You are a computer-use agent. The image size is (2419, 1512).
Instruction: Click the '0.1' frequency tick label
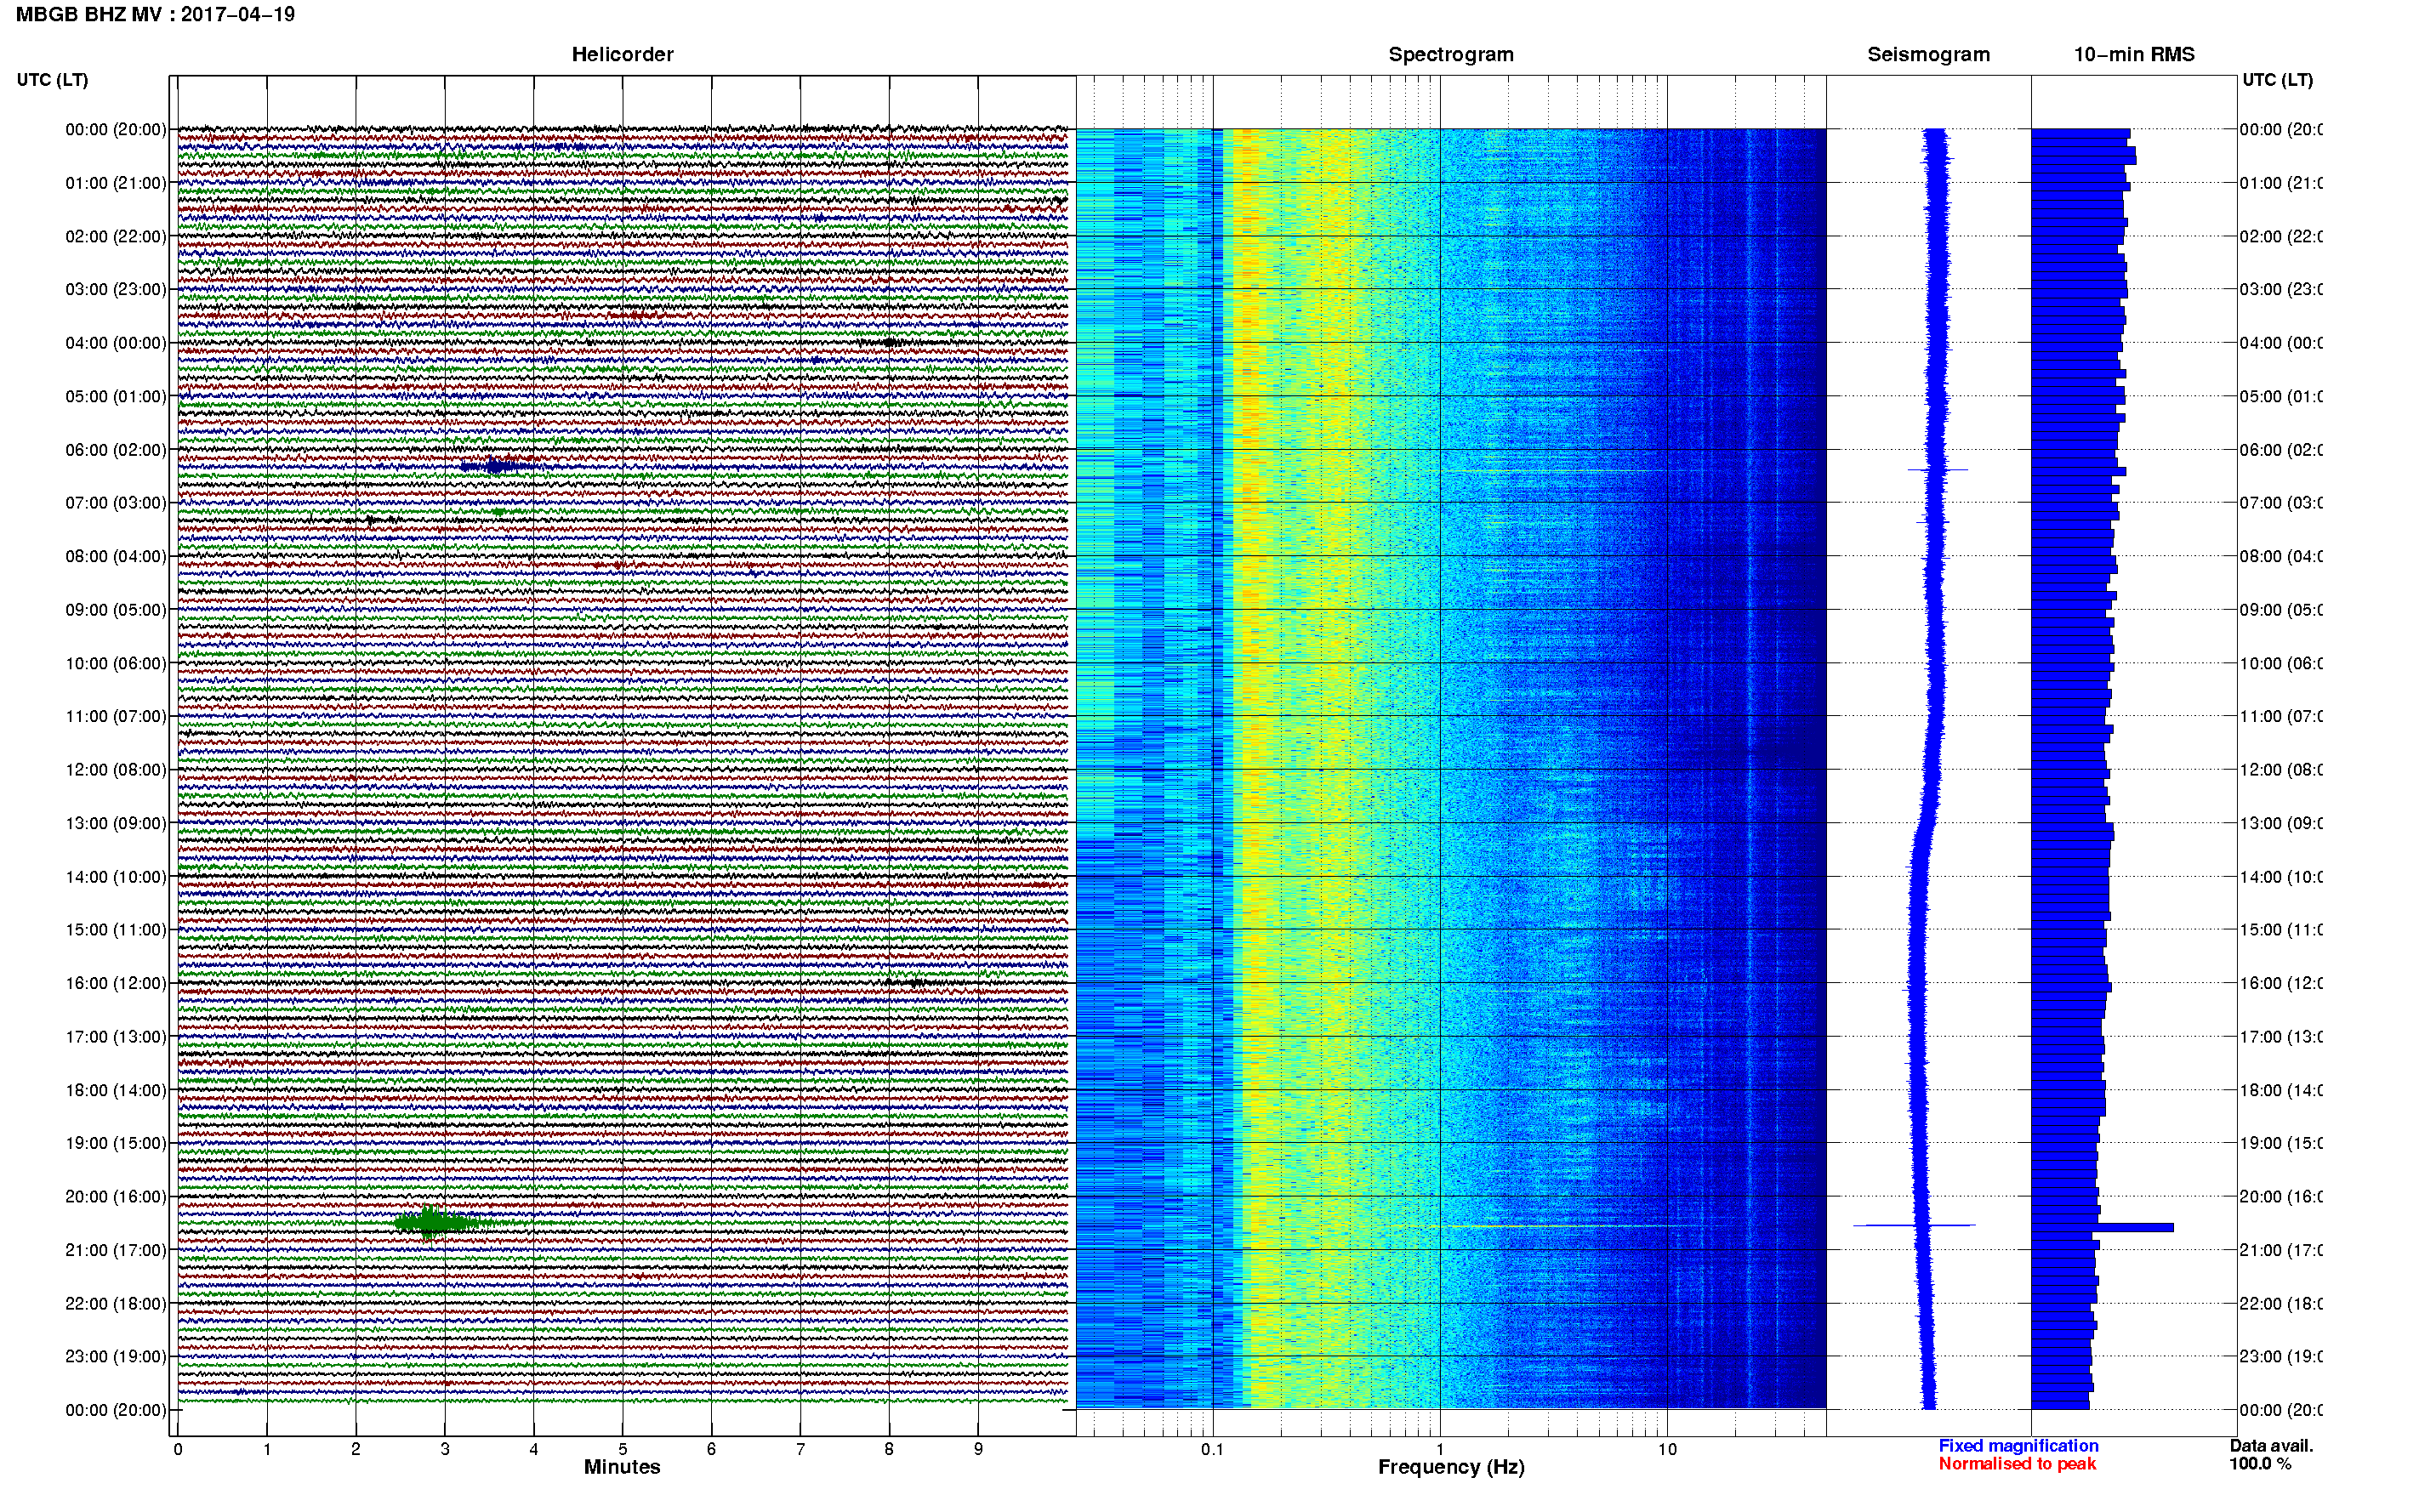point(1212,1449)
